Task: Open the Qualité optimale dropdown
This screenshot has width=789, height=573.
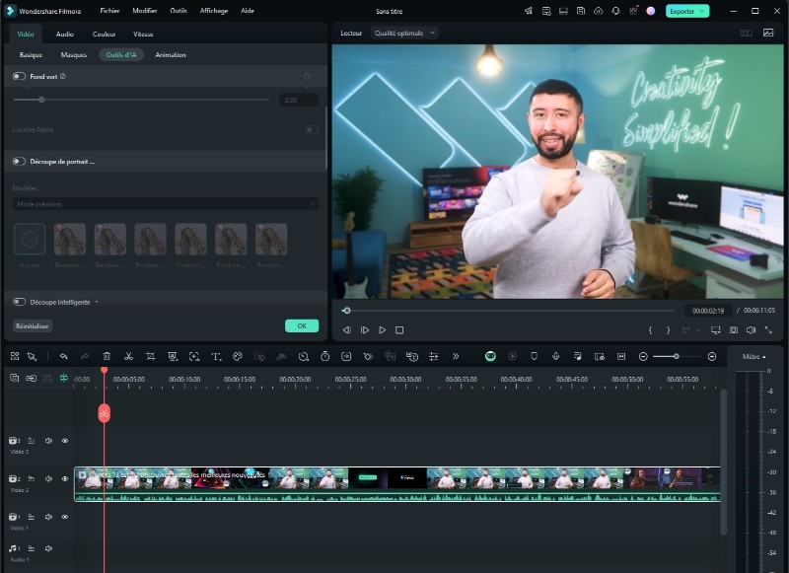Action: (404, 34)
